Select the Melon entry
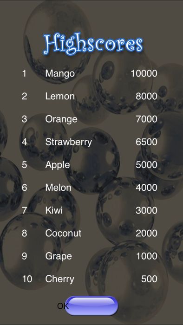Image resolution: width=183 pixels, height=325 pixels. (58, 188)
